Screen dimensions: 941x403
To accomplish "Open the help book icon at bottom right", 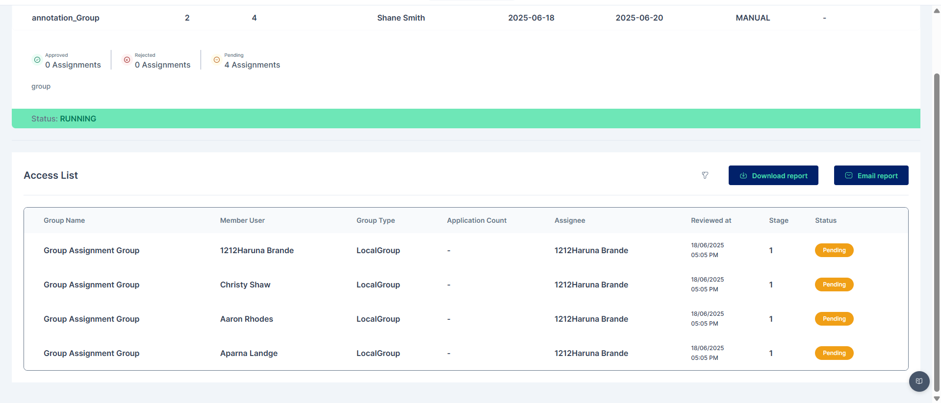I will point(919,381).
